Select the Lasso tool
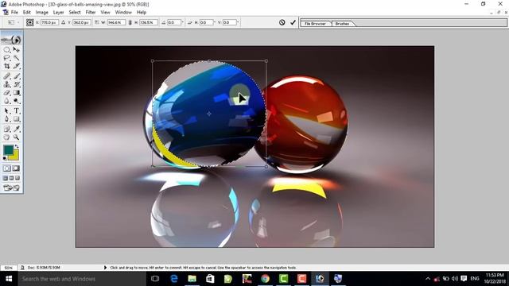Screen dimensions: 509x286 (x=6, y=58)
